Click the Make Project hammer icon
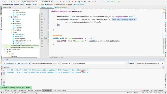 tap(18, 2)
